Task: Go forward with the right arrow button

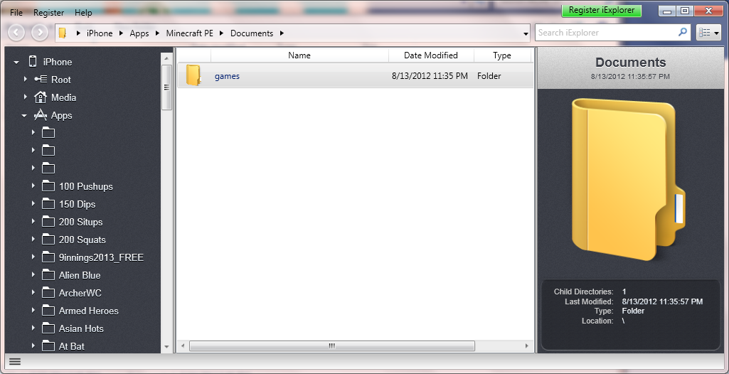Action: (40, 33)
